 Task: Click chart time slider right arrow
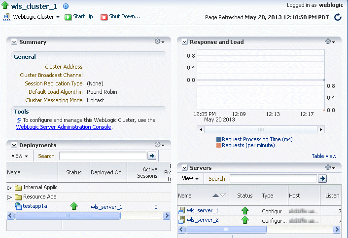point(321,129)
